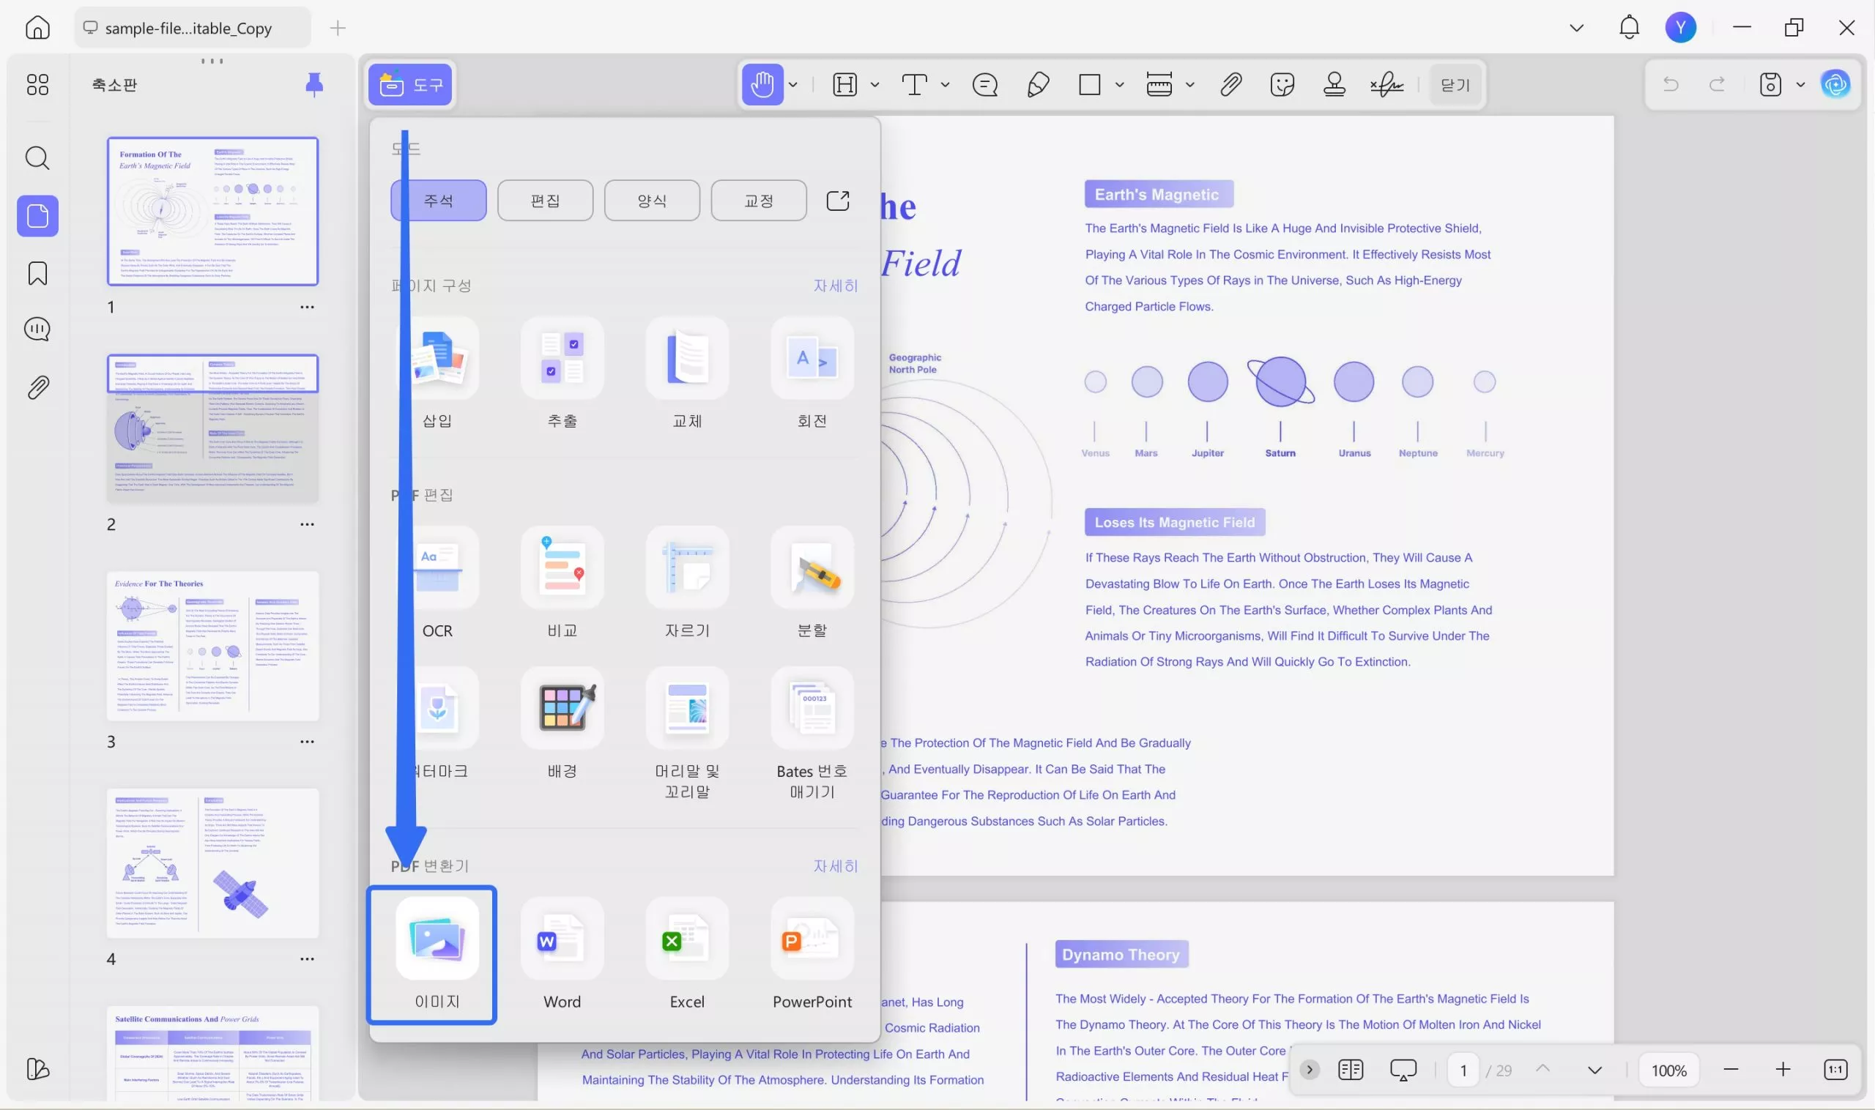
Task: Open the 배경 background tool
Action: 562,724
